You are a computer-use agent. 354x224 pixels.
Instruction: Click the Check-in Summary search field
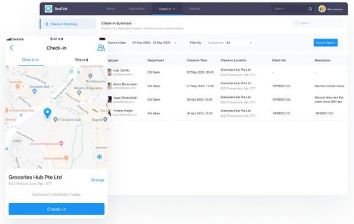coord(317,23)
